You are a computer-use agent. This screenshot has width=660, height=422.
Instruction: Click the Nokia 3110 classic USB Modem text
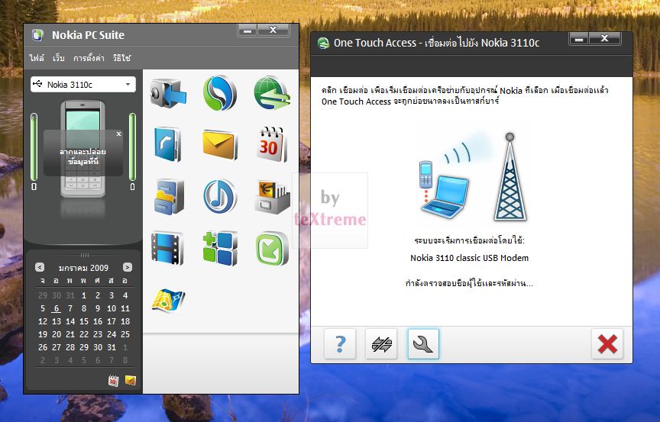[469, 258]
